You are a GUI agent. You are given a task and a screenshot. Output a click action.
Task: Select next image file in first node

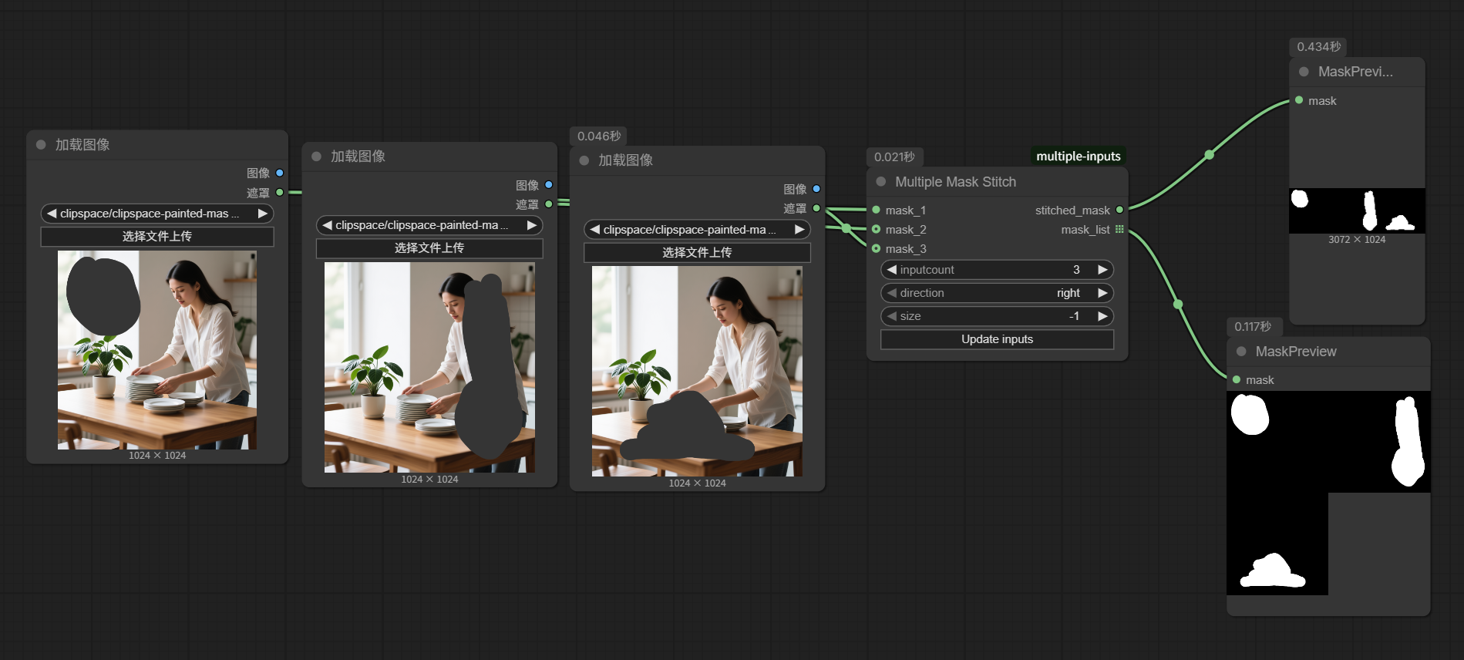pos(262,214)
